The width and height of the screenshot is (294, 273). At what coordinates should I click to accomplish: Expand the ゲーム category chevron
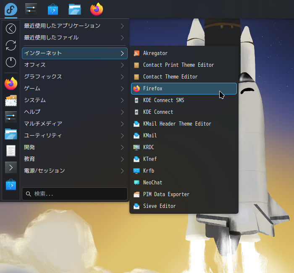tap(122, 89)
